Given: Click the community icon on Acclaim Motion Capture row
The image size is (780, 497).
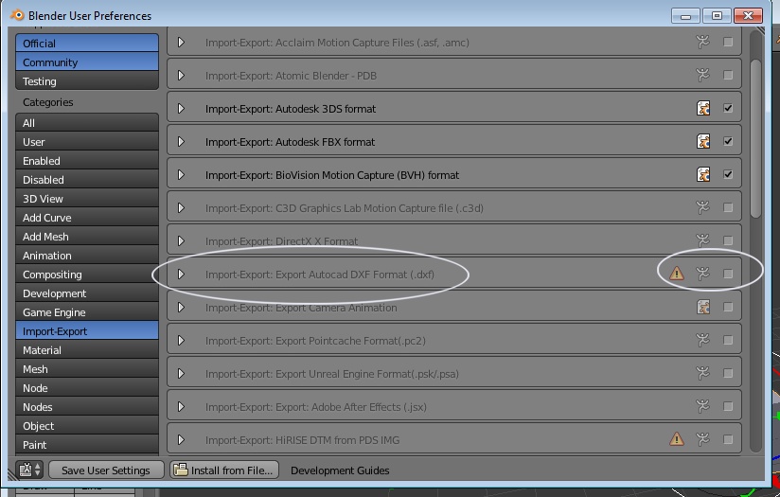Looking at the screenshot, I should [703, 42].
